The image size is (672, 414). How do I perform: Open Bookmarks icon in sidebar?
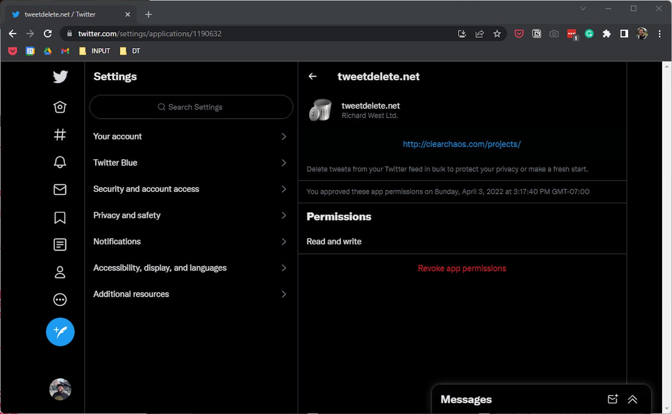pyautogui.click(x=60, y=217)
